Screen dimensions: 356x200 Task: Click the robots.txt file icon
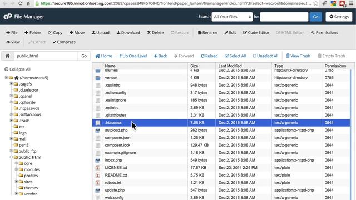tap(98, 183)
